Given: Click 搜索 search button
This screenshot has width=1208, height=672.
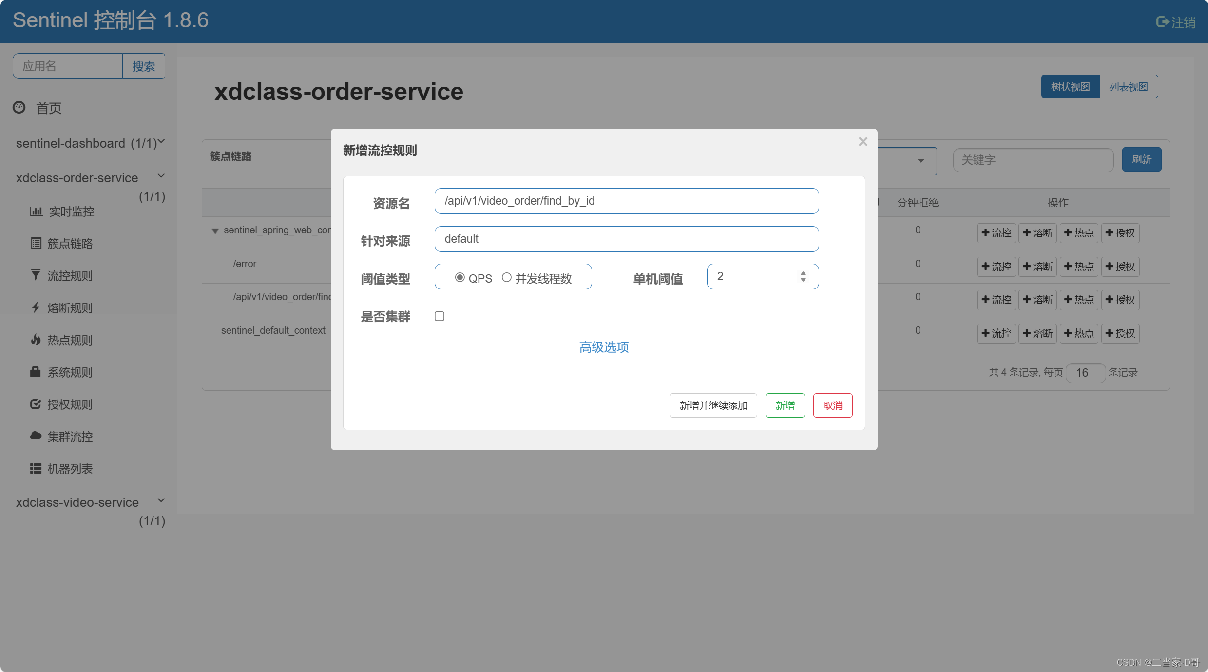Looking at the screenshot, I should [x=144, y=66].
